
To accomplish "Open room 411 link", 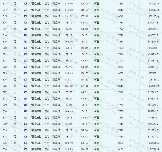I will coord(25,105).
